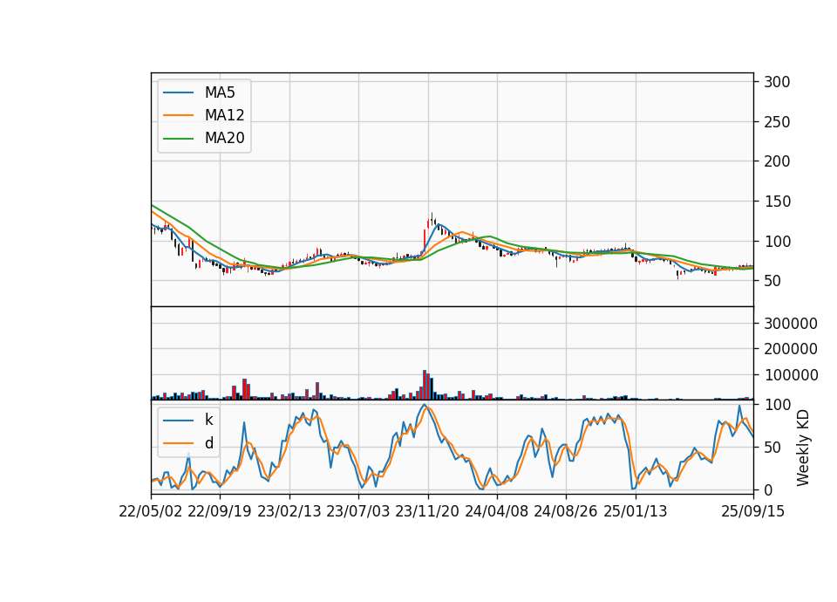The image size is (837, 602).
Task: Click the orange MA12 line color sample in legend
Action: (x=178, y=115)
